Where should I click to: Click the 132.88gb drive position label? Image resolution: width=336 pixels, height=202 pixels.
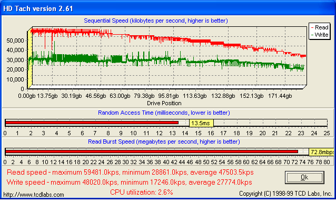click(x=223, y=96)
